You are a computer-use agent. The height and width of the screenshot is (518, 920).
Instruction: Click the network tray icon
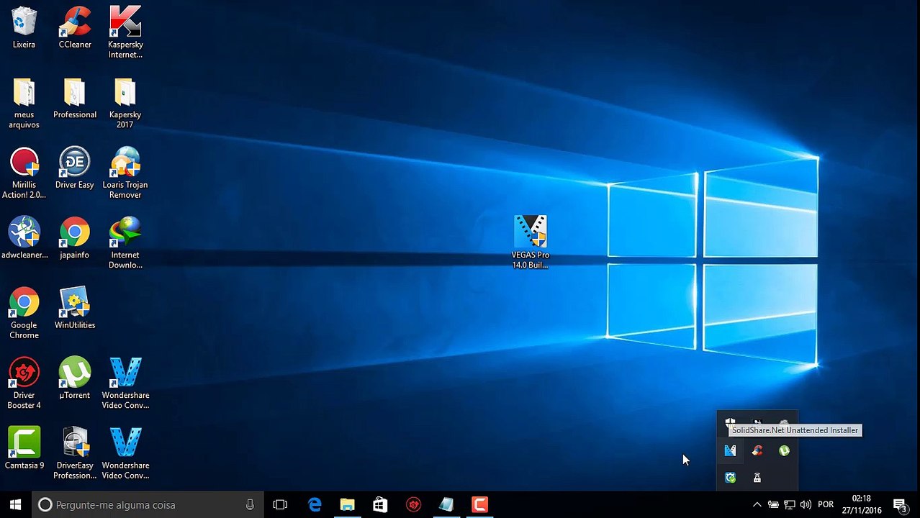pos(790,505)
